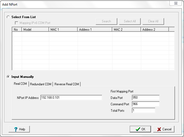This screenshot has height=137, width=184.
Task: Click the Select All button
Action: tap(130, 21)
